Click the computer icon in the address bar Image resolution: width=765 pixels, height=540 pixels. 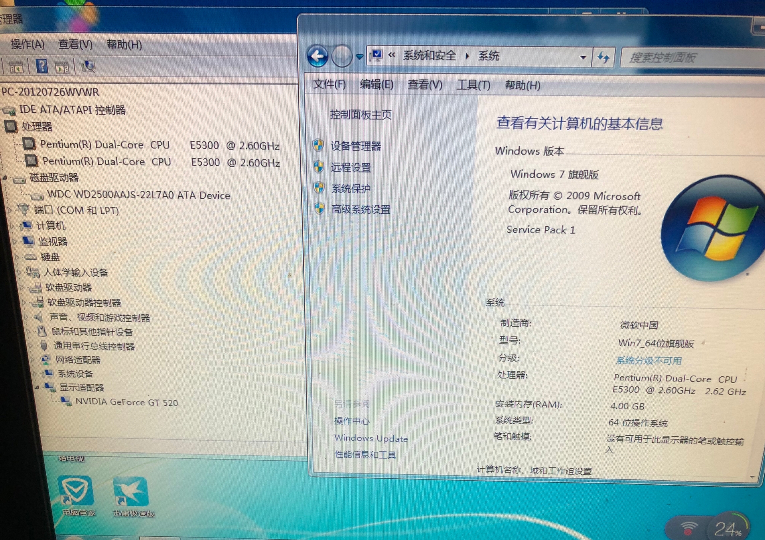(376, 56)
